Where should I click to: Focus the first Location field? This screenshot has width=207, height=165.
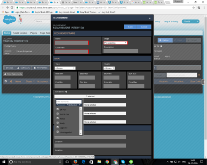click(90, 146)
